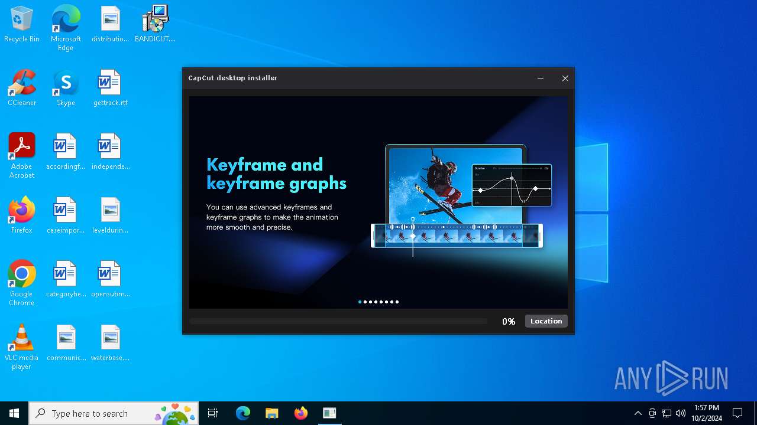Open the volume control tray icon
The height and width of the screenshot is (425, 757).
click(x=681, y=413)
